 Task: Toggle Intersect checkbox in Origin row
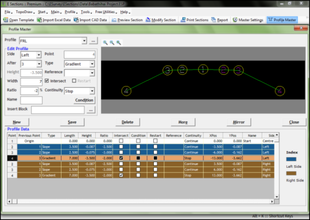[121, 141]
